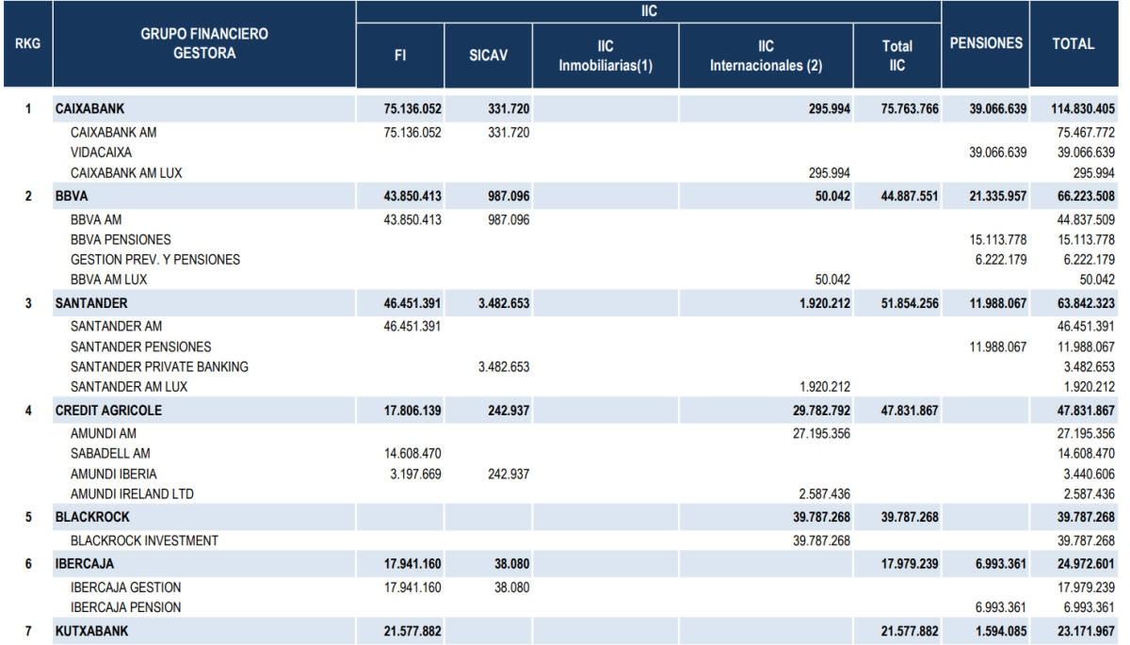Select SANTANDER group pensions value 11.988.067
This screenshot has width=1130, height=645.
(x=998, y=303)
